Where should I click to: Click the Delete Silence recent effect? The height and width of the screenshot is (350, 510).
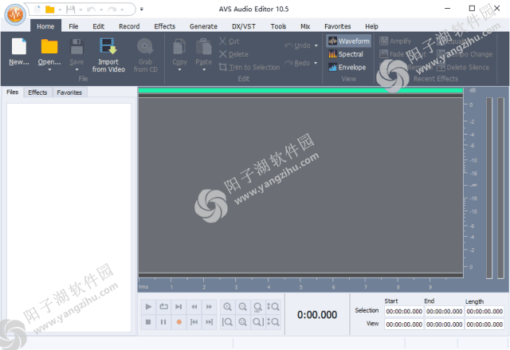click(x=463, y=67)
